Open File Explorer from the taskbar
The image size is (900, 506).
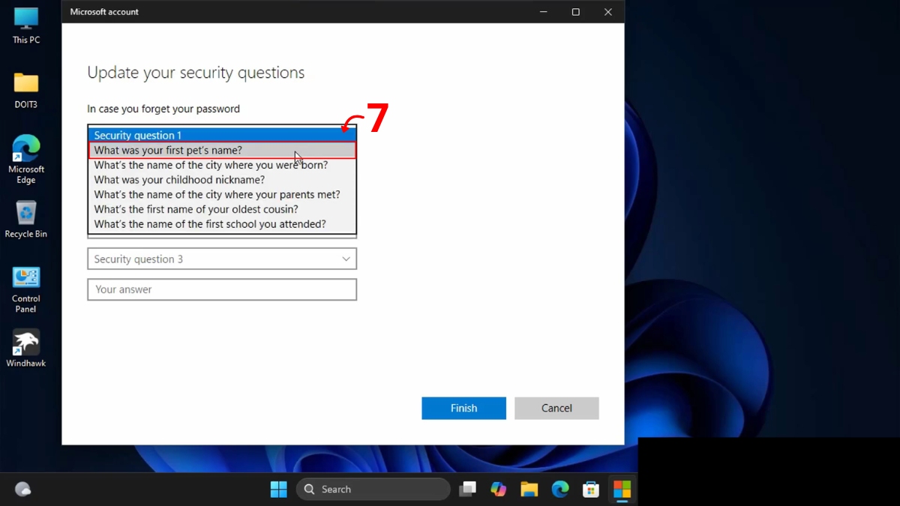[x=529, y=489]
